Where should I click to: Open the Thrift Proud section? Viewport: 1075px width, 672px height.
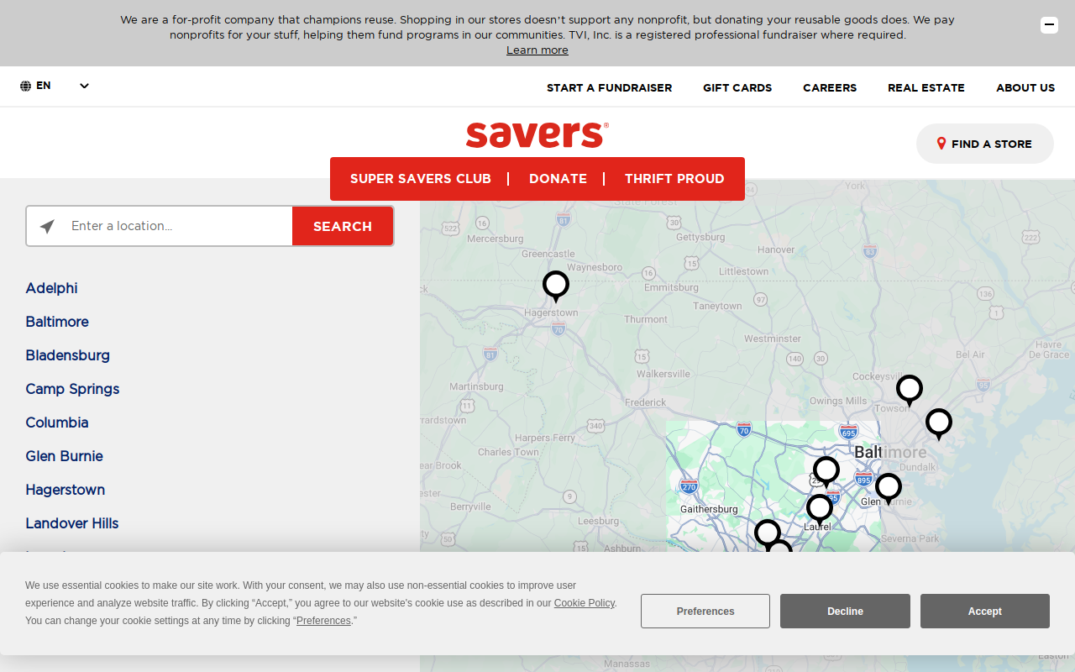coord(674,179)
